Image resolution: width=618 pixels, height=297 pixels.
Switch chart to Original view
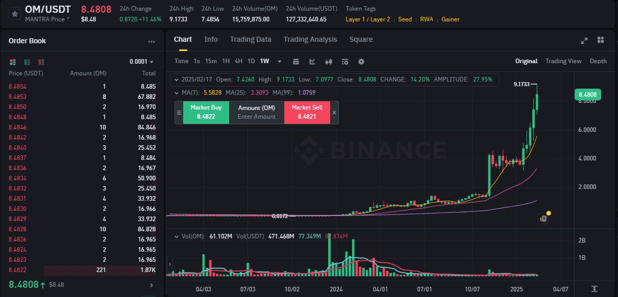pos(526,61)
